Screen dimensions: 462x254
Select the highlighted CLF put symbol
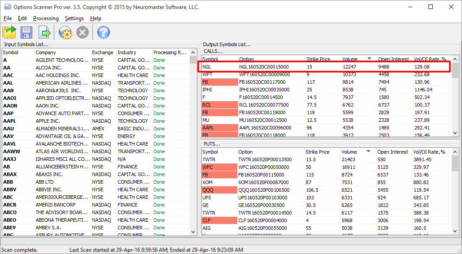tap(219, 220)
